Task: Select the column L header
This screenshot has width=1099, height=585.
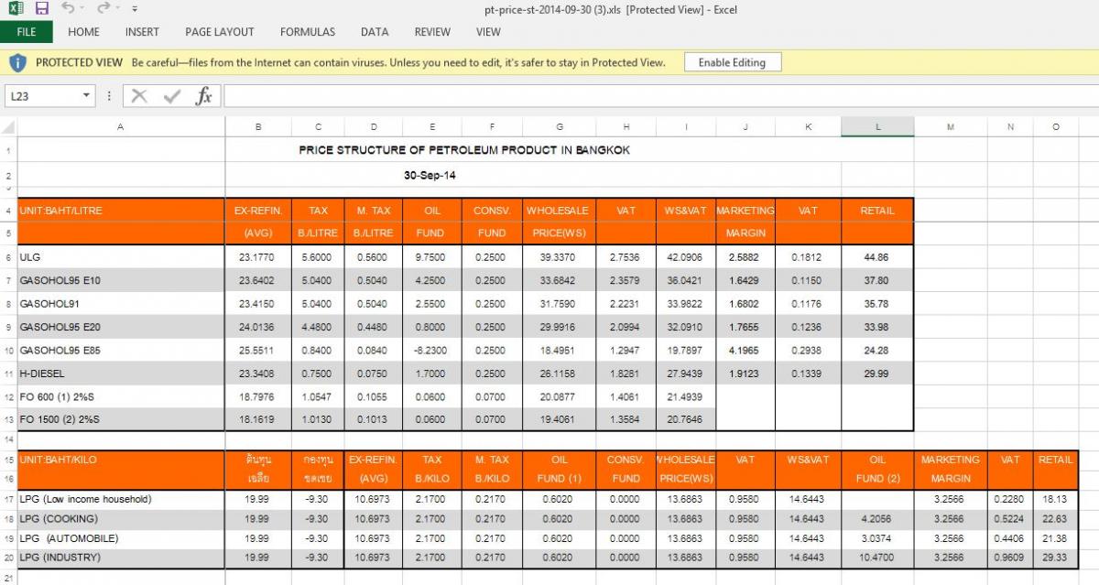Action: [876, 127]
